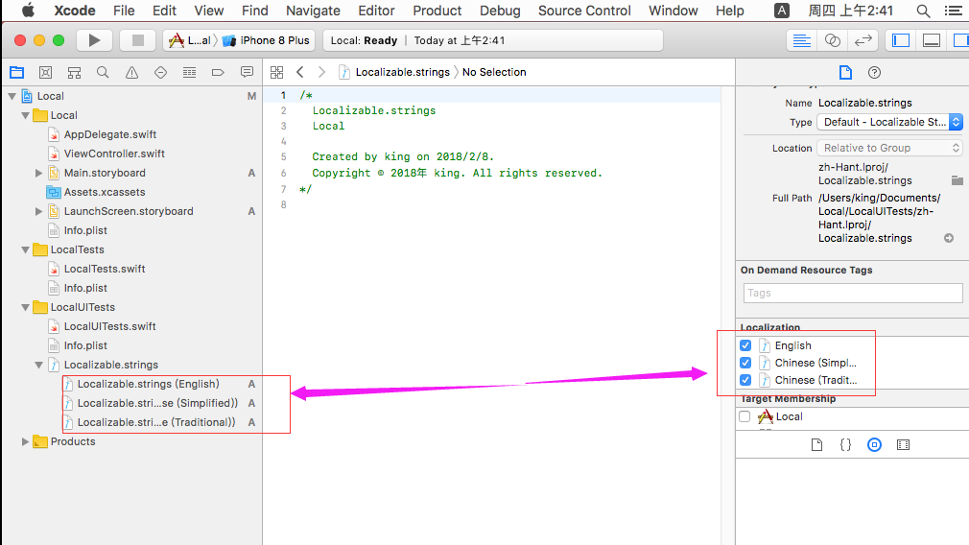
Task: Click the On Demand Resource Tags field
Action: point(853,293)
